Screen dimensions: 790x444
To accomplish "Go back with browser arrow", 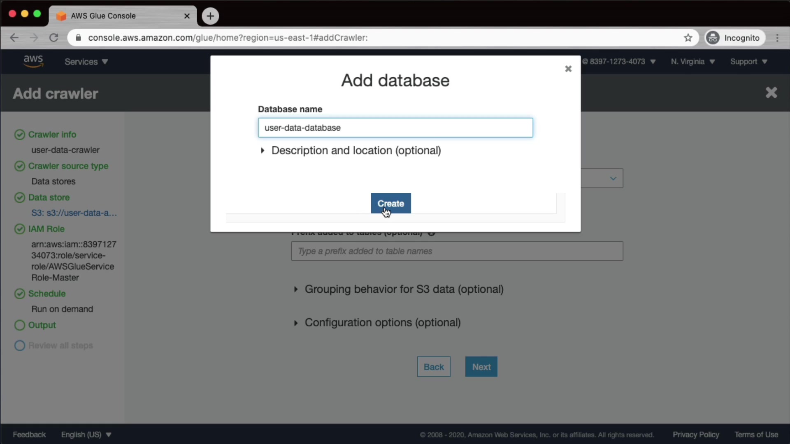I will [14, 38].
